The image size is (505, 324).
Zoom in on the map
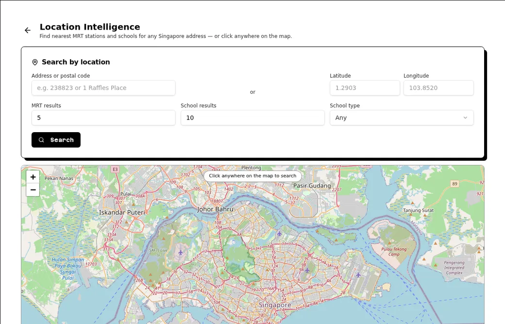(x=33, y=177)
